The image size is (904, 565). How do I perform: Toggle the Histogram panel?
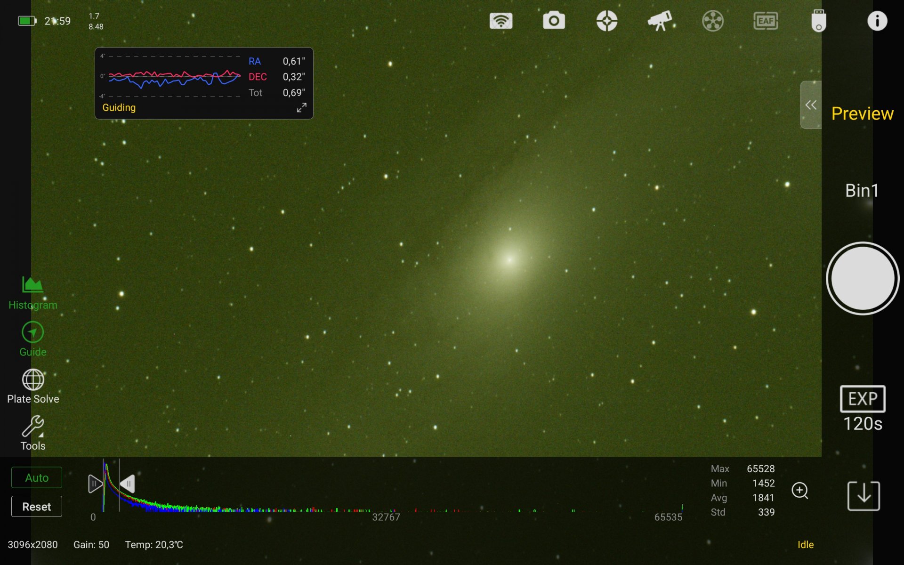(x=33, y=293)
